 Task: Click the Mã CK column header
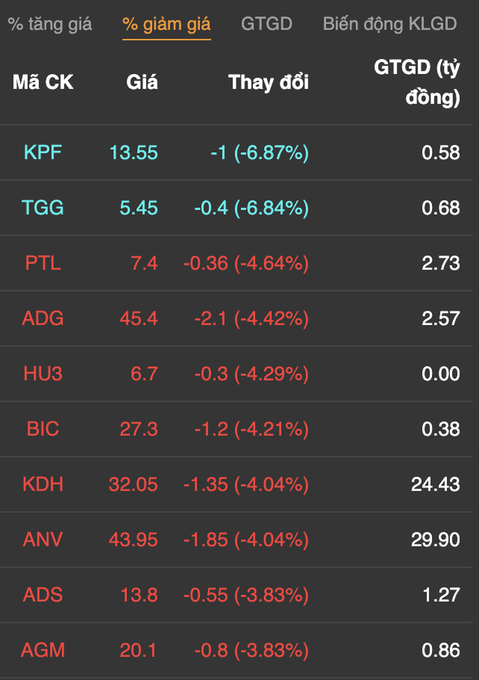43,82
